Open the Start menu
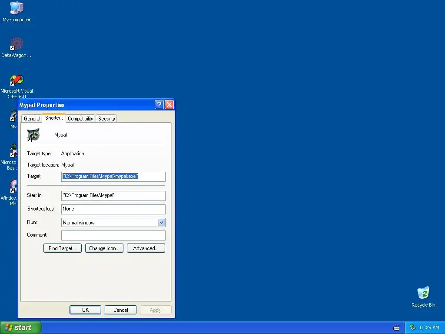This screenshot has width=445, height=334. click(x=21, y=327)
